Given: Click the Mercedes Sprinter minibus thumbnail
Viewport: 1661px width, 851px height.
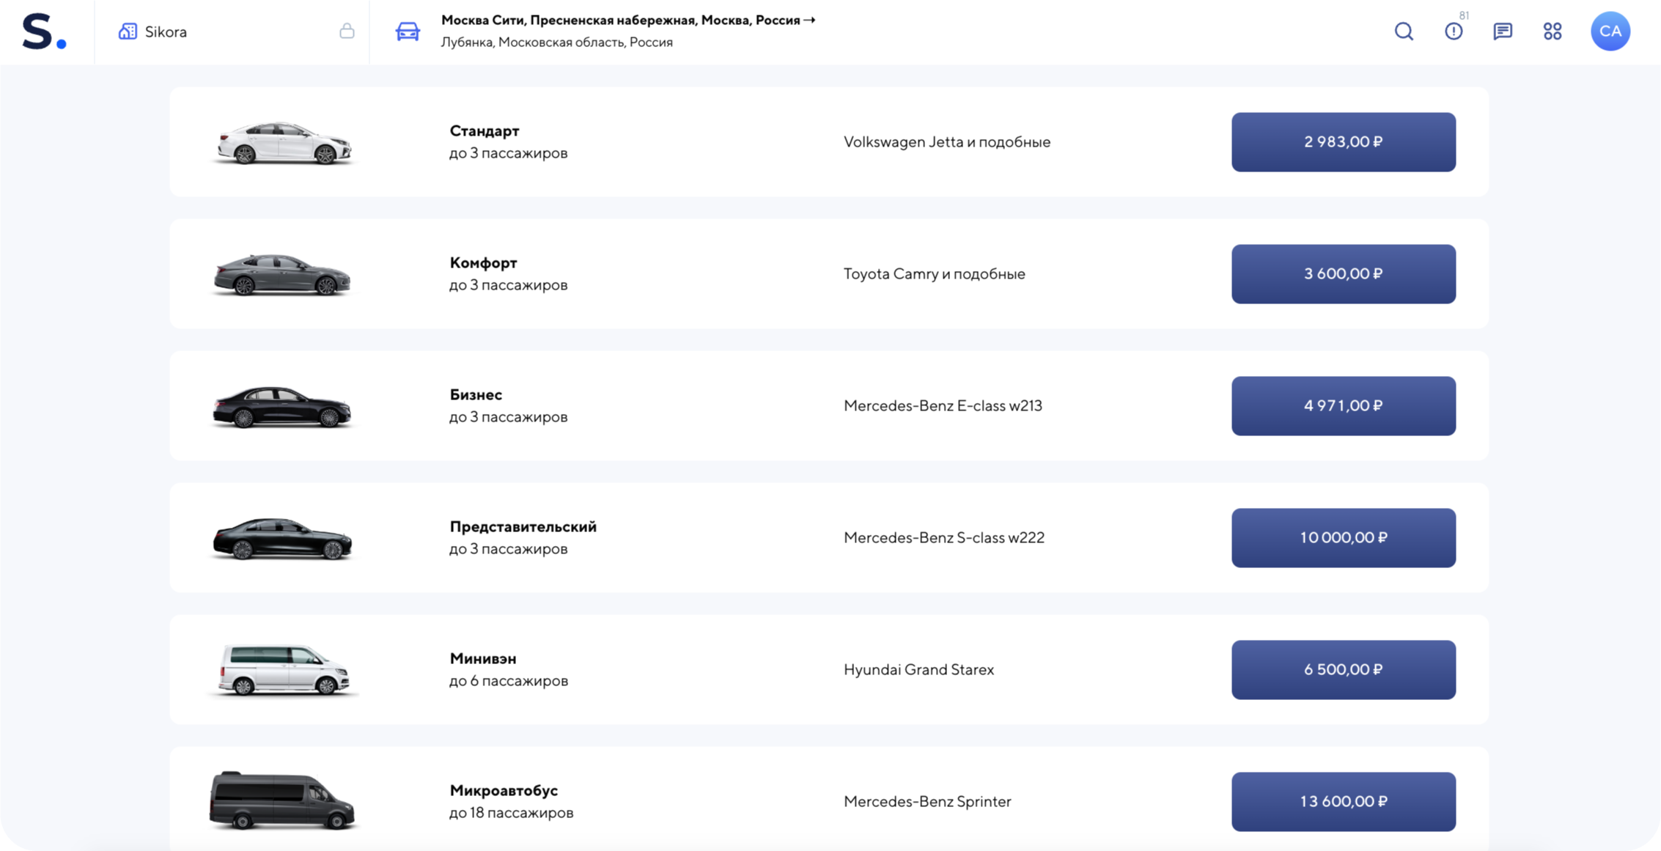Looking at the screenshot, I should pos(282,800).
